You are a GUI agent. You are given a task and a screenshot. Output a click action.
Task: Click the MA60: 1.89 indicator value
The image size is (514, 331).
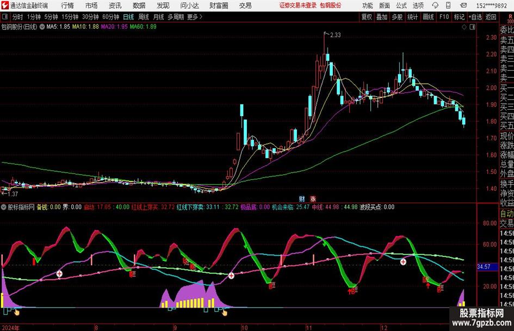coord(143,27)
